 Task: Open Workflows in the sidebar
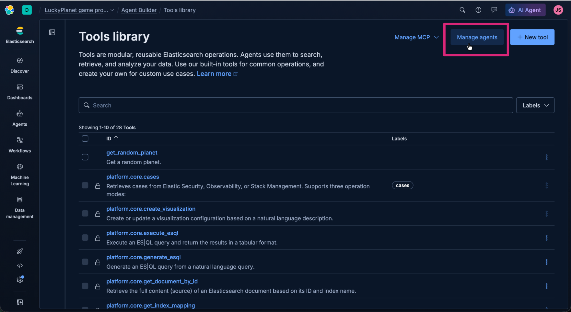point(20,145)
